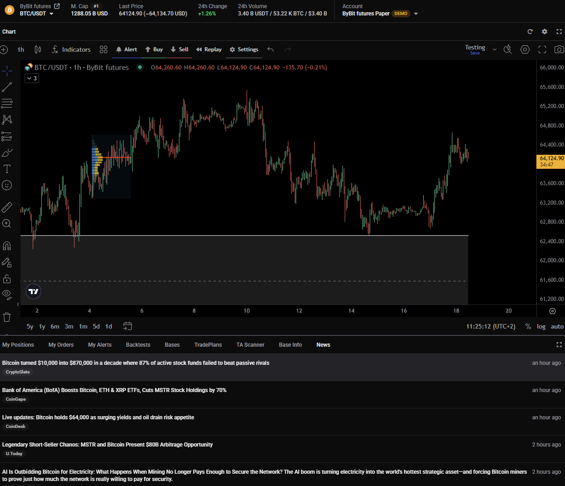Collapse the drawing toolbar side arrow
This screenshot has height=486, width=565.
18,304
